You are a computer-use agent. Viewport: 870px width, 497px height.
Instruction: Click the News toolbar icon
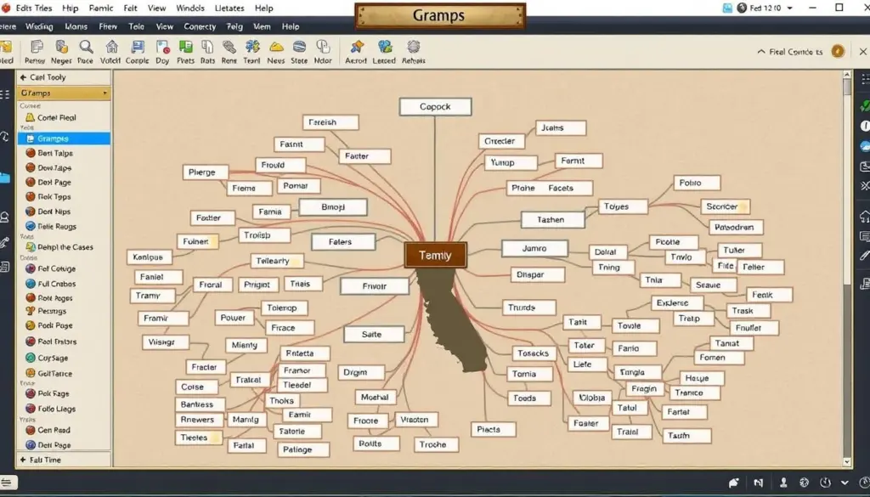[x=276, y=47]
